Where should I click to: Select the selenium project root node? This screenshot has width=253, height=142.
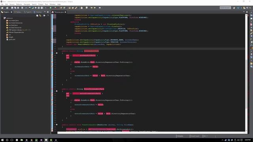[x=9, y=18]
